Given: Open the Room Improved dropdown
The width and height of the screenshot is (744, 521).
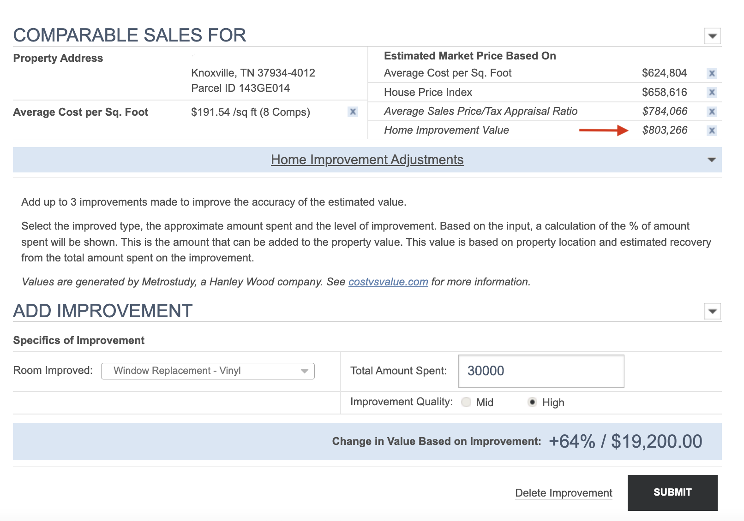Looking at the screenshot, I should pos(208,371).
